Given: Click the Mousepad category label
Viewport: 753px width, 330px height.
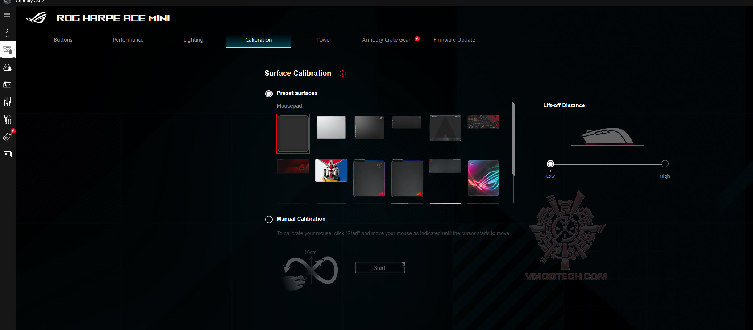Looking at the screenshot, I should click(289, 106).
